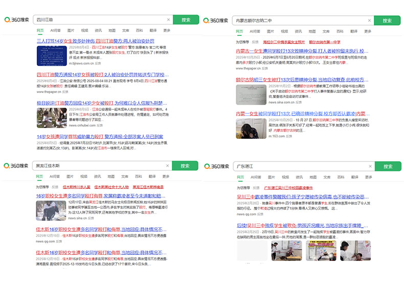Viewport: 404px width, 286px height.
Task: Click suggested search 佳木斯黑社会十大人物
Action: pyautogui.click(x=111, y=187)
